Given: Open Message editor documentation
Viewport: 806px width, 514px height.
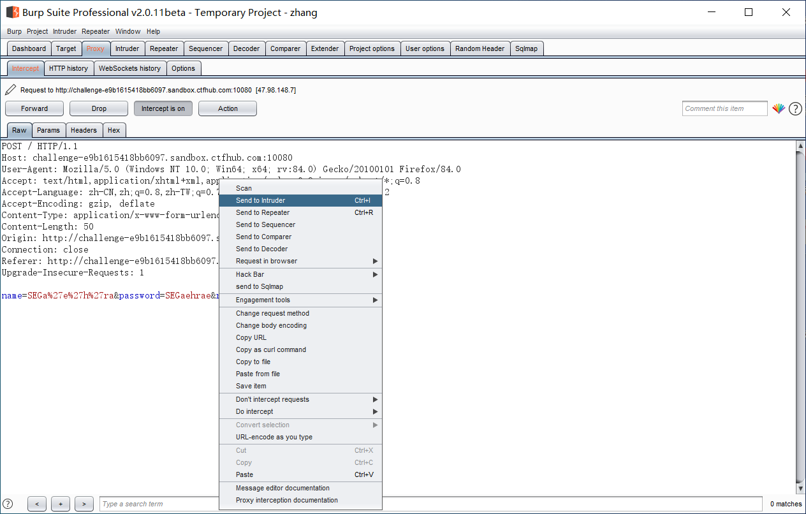Looking at the screenshot, I should click(300, 488).
